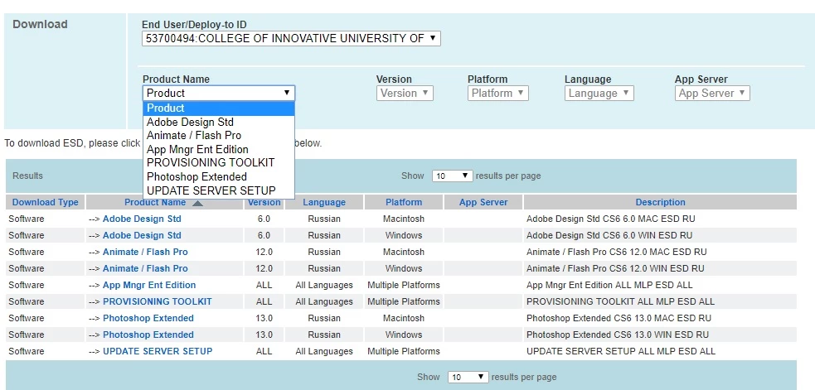This screenshot has width=815, height=390.
Task: Open the top results-per-page dropdown
Action: (x=452, y=176)
